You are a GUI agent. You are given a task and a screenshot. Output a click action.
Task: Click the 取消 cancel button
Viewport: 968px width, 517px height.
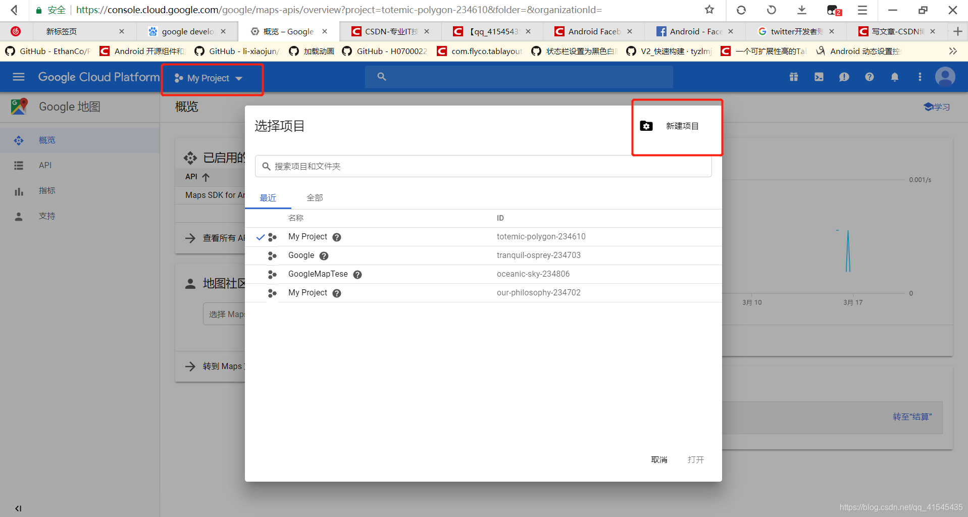tap(659, 459)
